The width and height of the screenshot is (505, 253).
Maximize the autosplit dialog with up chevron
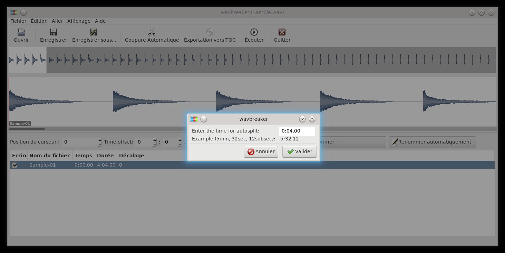click(312, 119)
